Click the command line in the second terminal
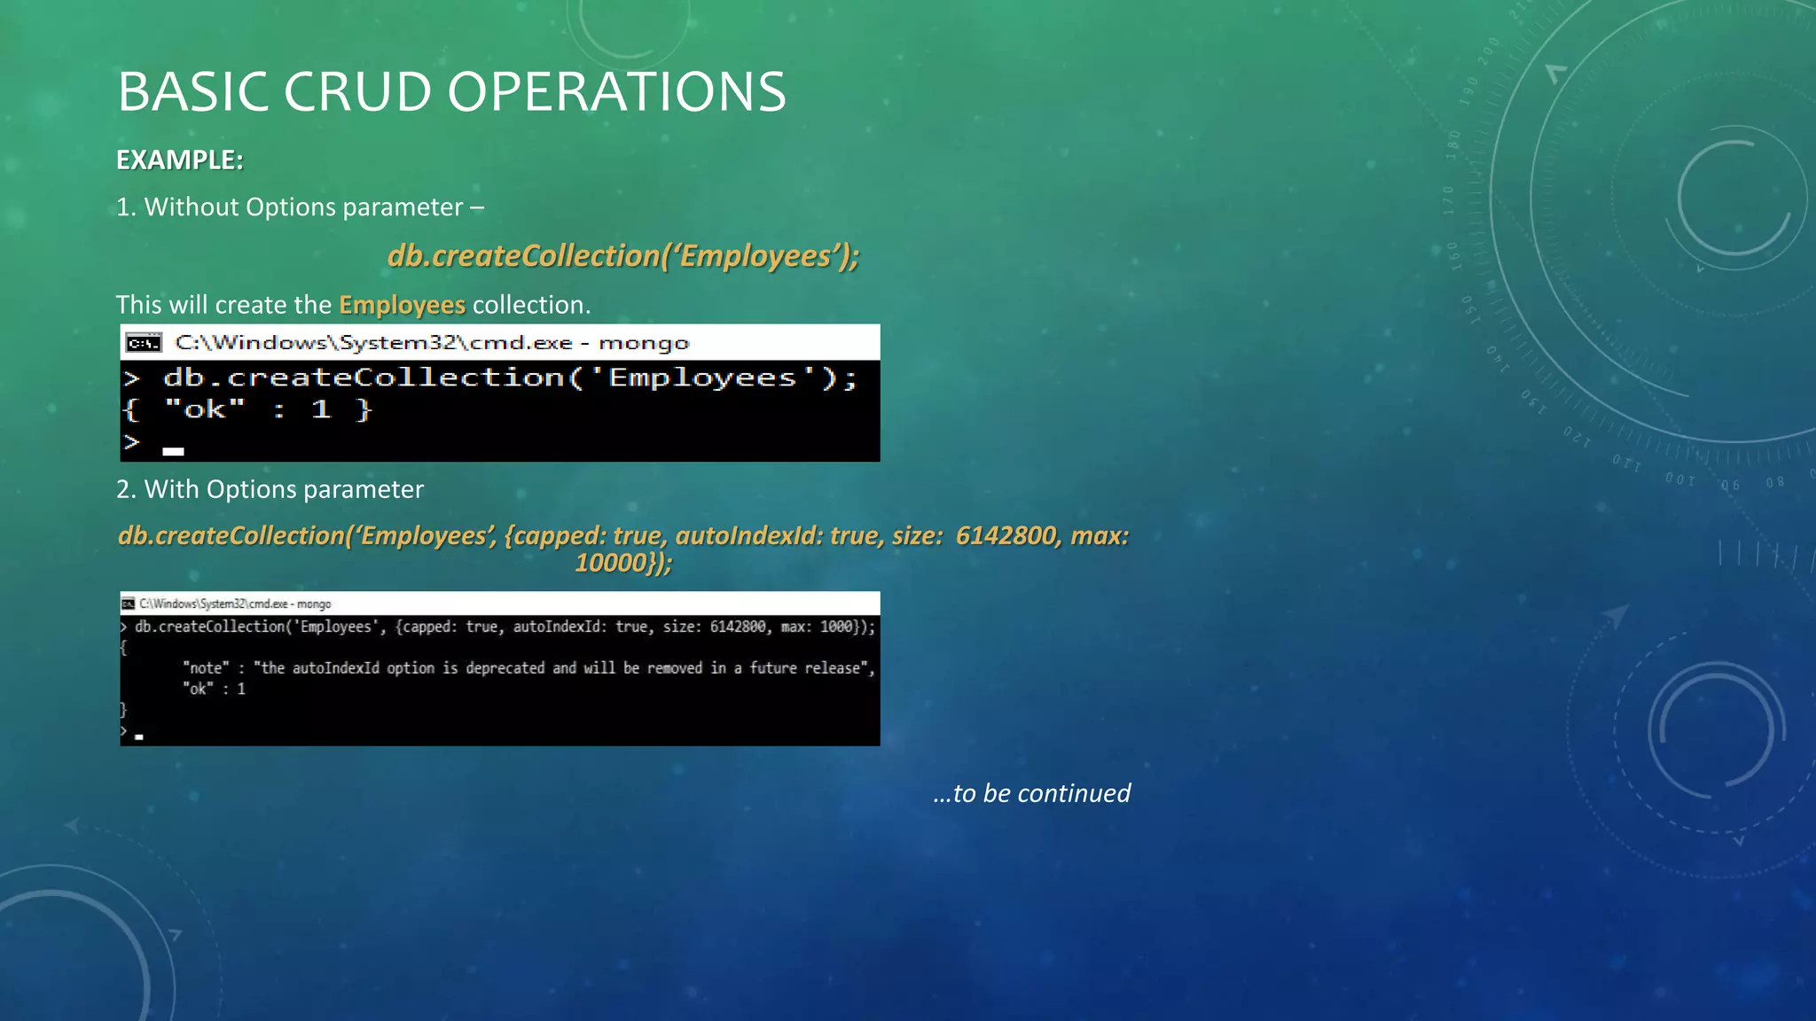The image size is (1816, 1021). pos(504,627)
